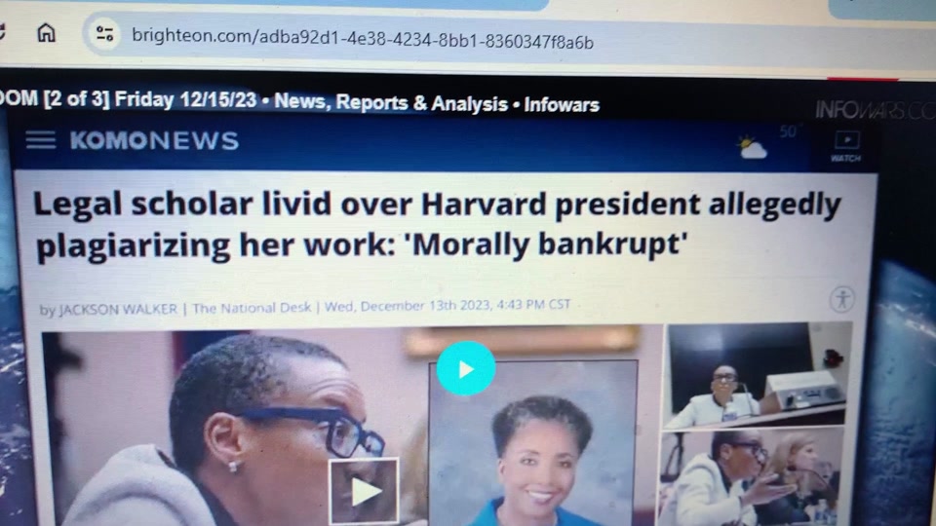Open the KOMONEWS hamburger menu
936x526 pixels.
[41, 140]
